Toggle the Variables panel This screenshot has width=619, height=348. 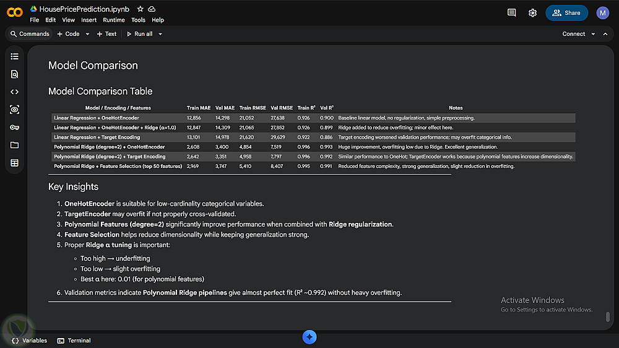[29, 341]
